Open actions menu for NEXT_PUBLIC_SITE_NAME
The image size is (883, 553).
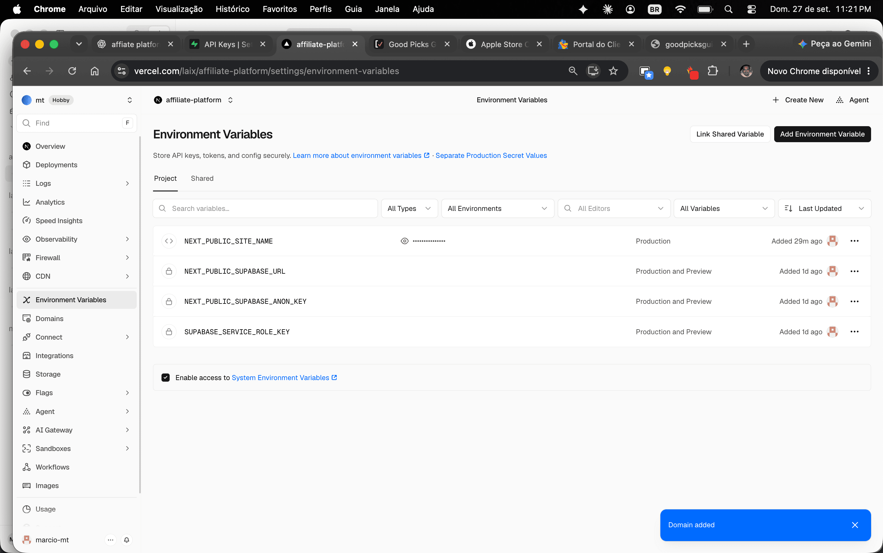pyautogui.click(x=854, y=241)
